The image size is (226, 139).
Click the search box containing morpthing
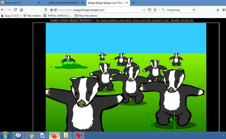(x=178, y=10)
